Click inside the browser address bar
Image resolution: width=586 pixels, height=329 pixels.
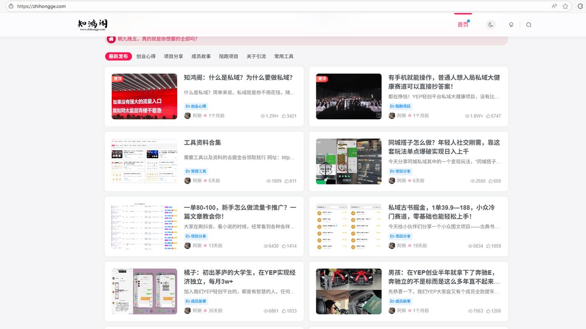92,6
